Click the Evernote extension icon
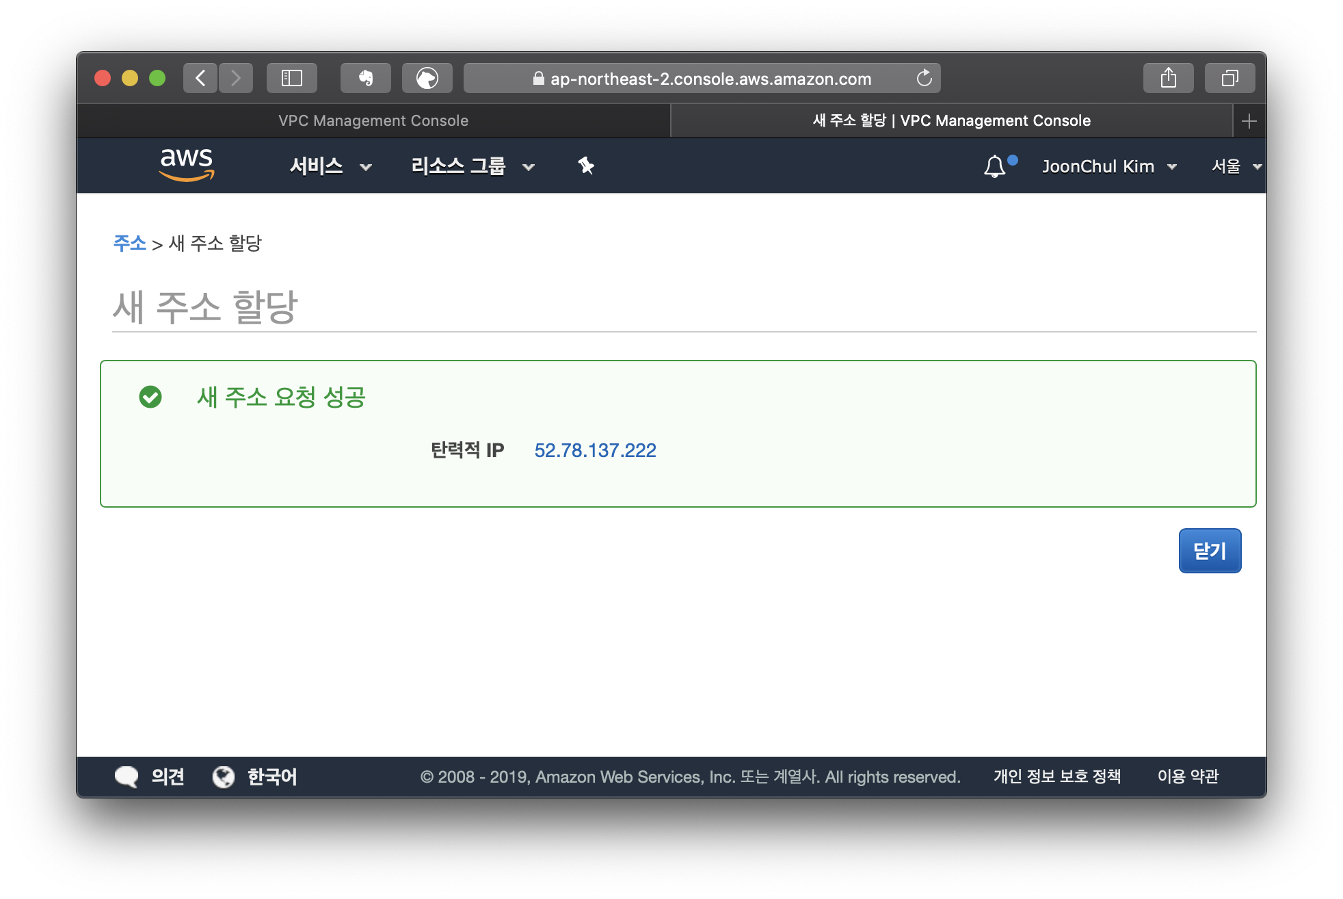The height and width of the screenshot is (899, 1343). (366, 78)
